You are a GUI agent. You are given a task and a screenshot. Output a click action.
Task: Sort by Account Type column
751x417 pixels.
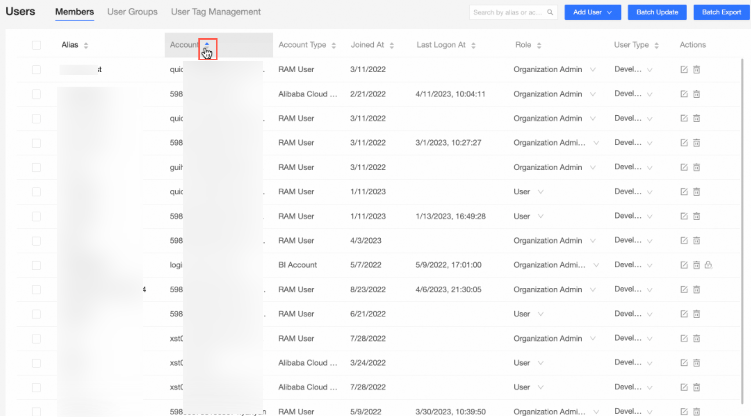point(334,46)
